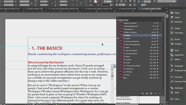Open the Layers Tips book panel menu

coord(162,20)
